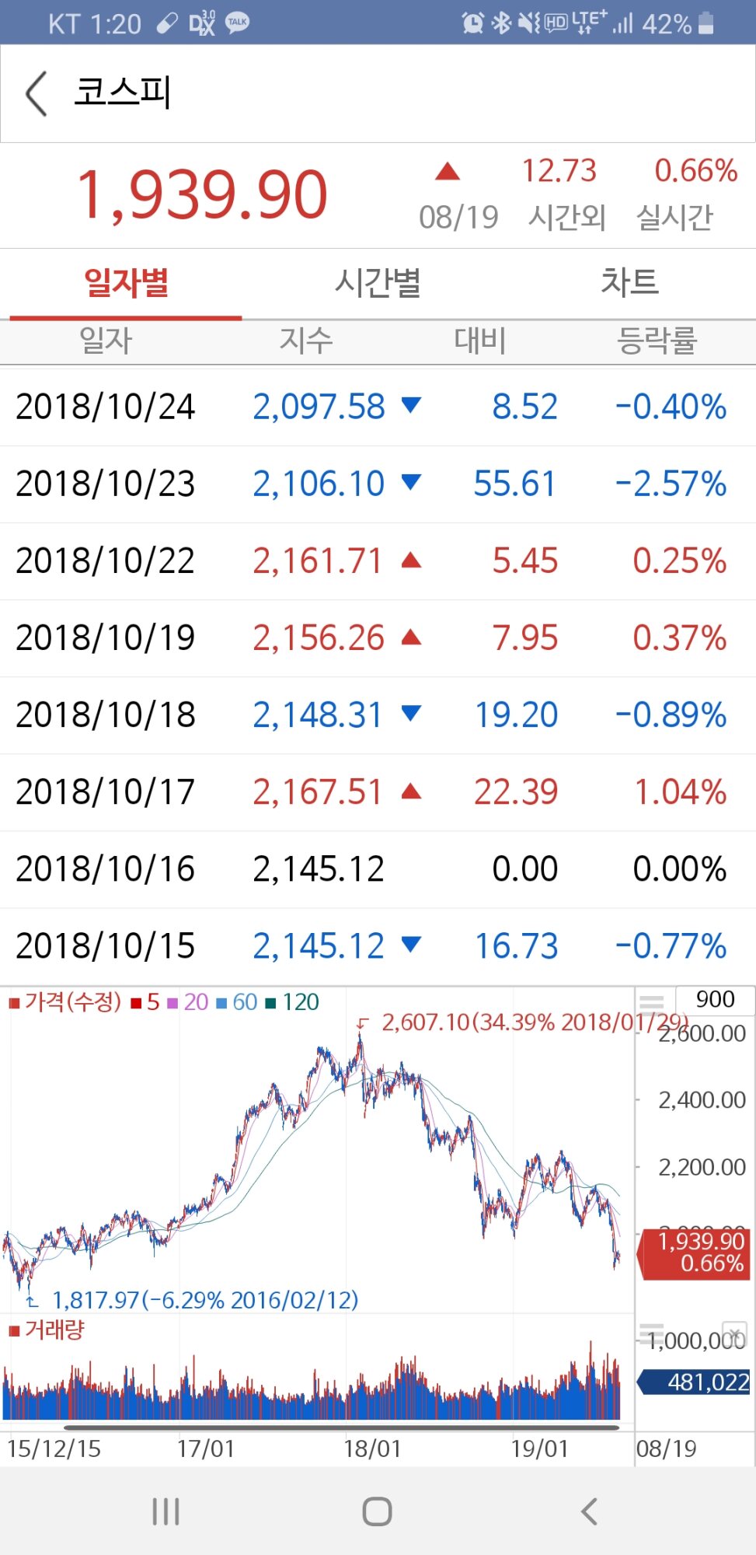This screenshot has width=756, height=1555.
Task: Toggle the 20-day moving average legend
Action: 188,1002
